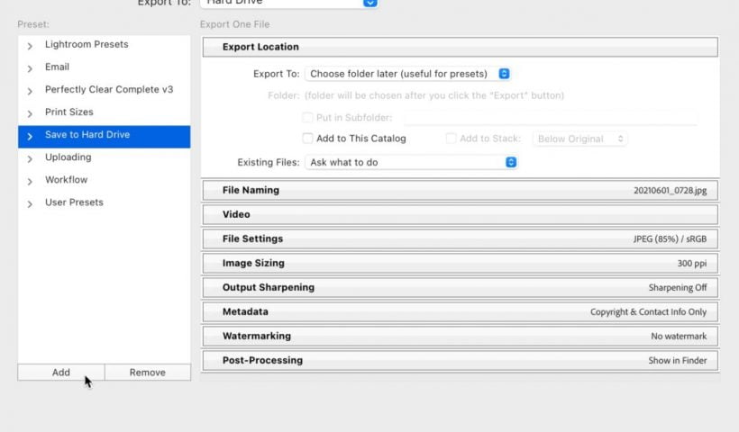The width and height of the screenshot is (739, 432).
Task: Toggle the Put in Subfolder checkbox
Action: (x=308, y=118)
